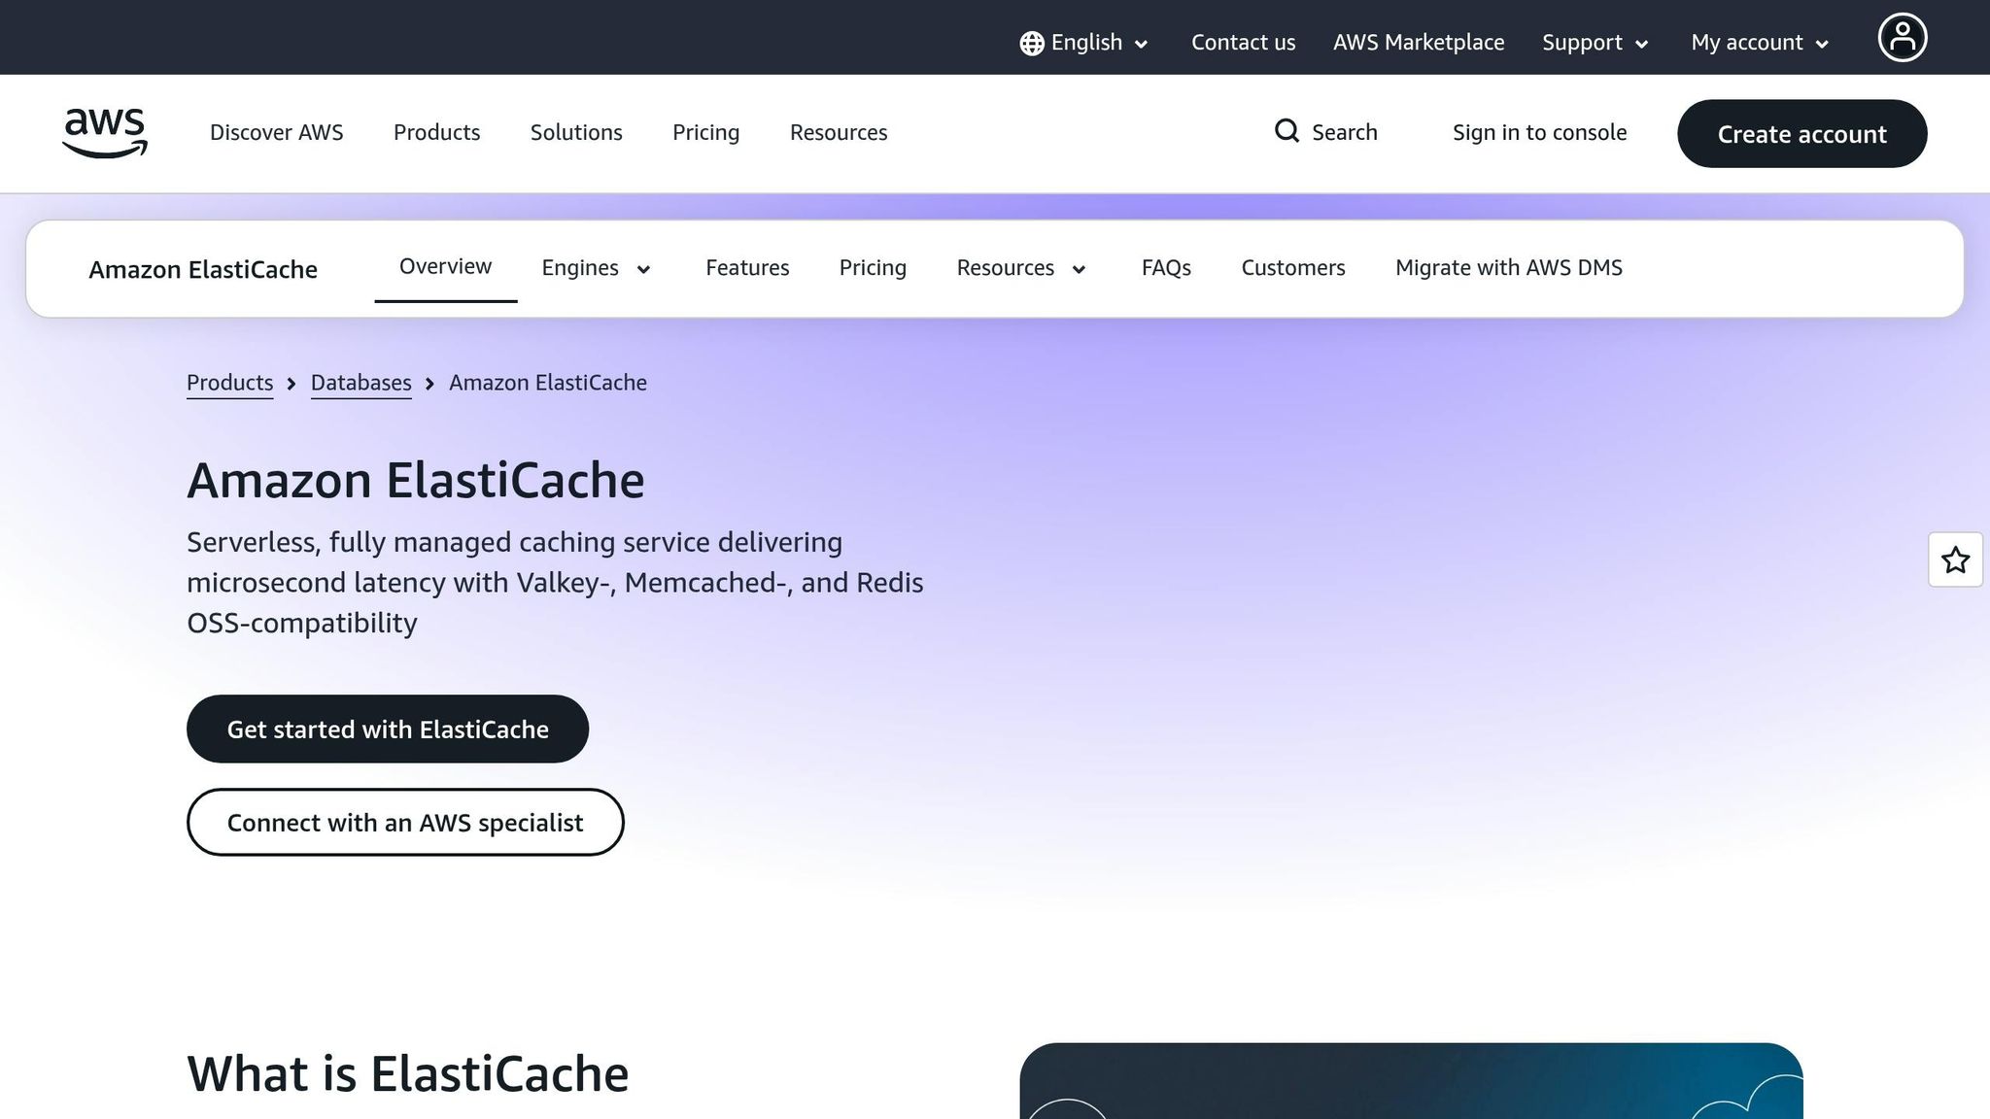Switch to the Features tab
The image size is (1990, 1119).
click(746, 268)
